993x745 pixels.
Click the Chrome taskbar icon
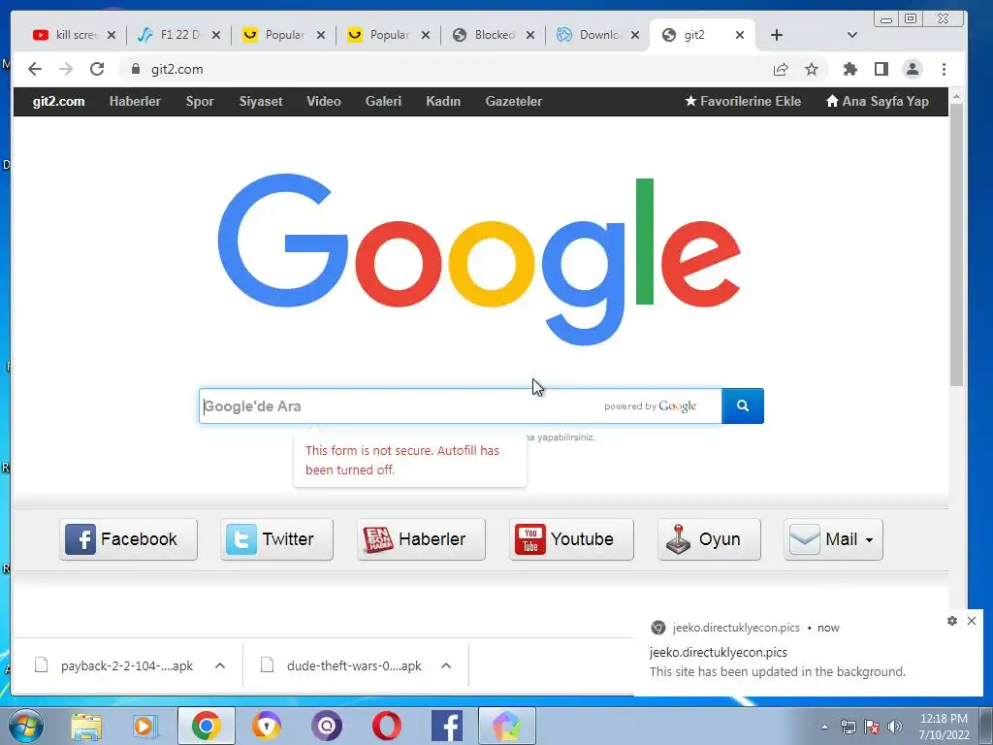click(x=206, y=726)
